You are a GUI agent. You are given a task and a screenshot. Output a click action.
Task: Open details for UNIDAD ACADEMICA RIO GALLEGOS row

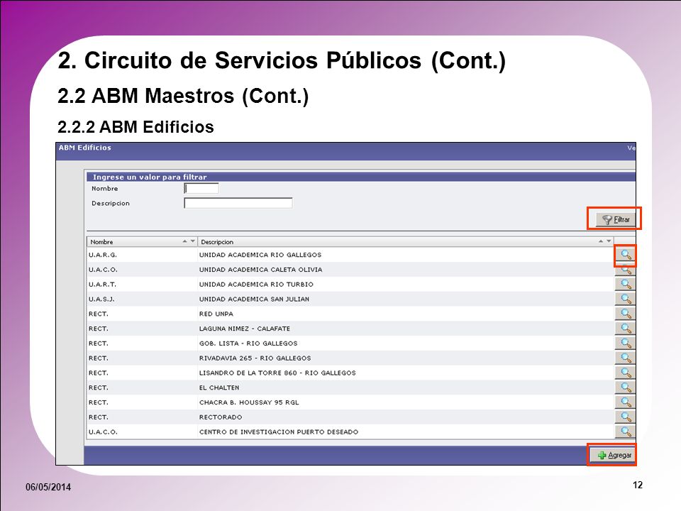[626, 255]
